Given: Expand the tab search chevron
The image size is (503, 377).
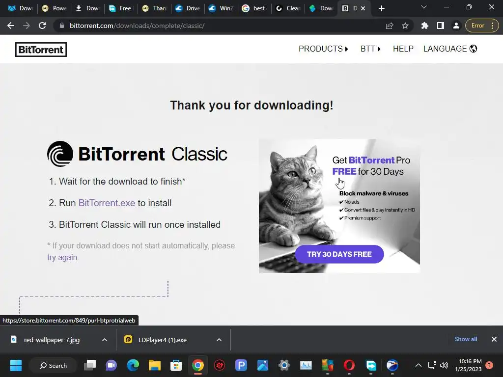Looking at the screenshot, I should pos(424,7).
